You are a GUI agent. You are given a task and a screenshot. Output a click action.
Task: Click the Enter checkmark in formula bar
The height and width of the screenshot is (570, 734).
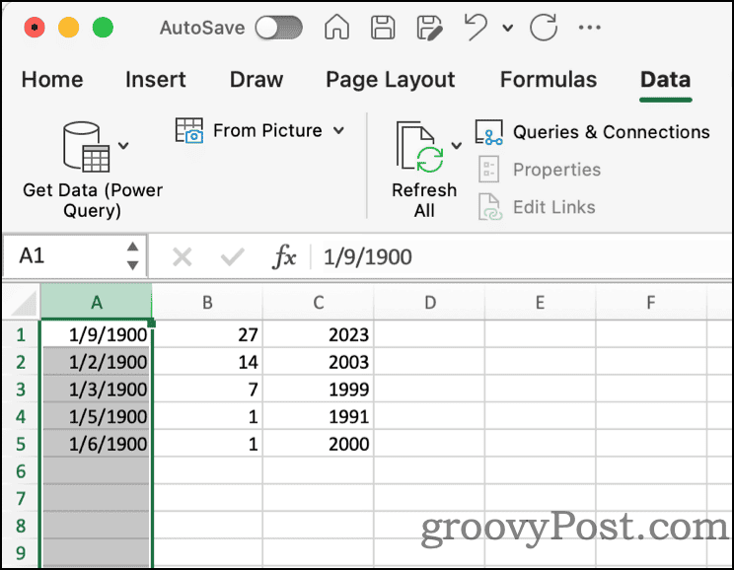pos(232,257)
